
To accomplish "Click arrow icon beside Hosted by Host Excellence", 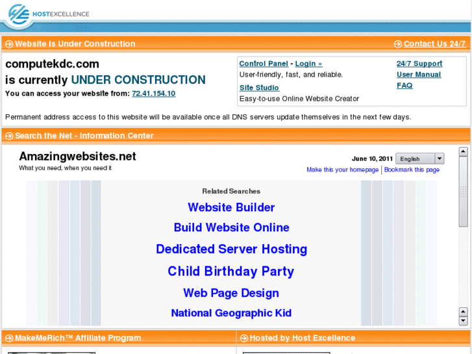I will coord(244,338).
